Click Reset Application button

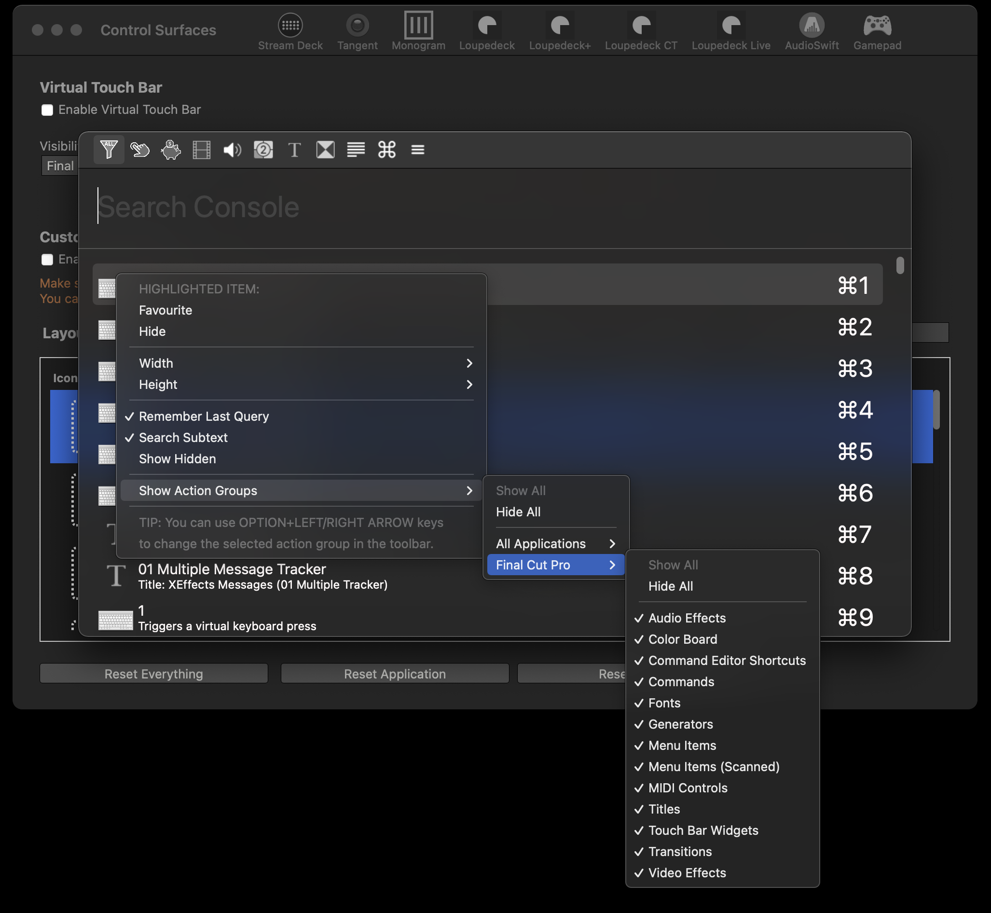point(395,674)
